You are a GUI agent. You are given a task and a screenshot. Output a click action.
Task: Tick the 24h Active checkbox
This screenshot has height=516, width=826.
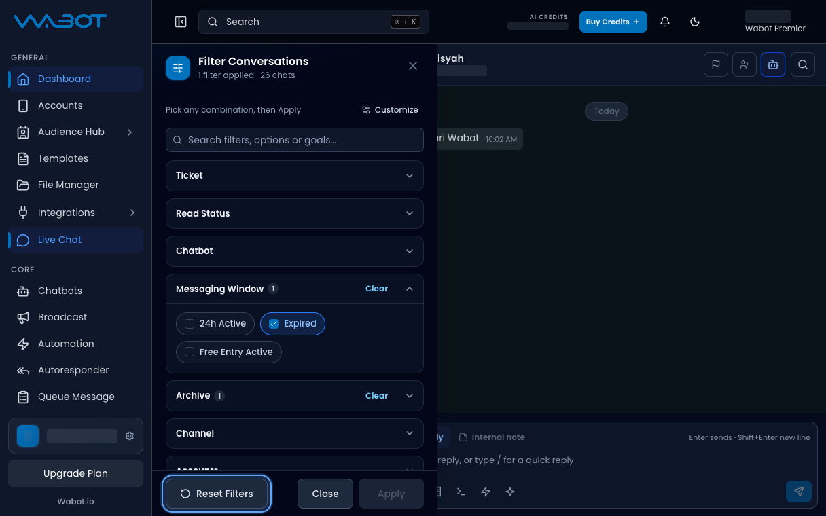(x=190, y=324)
